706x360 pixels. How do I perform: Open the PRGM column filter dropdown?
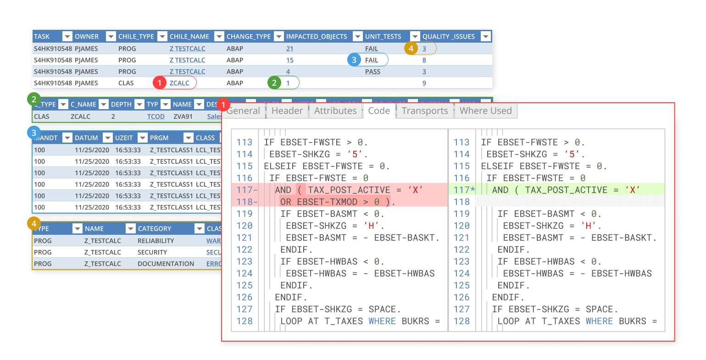point(188,138)
